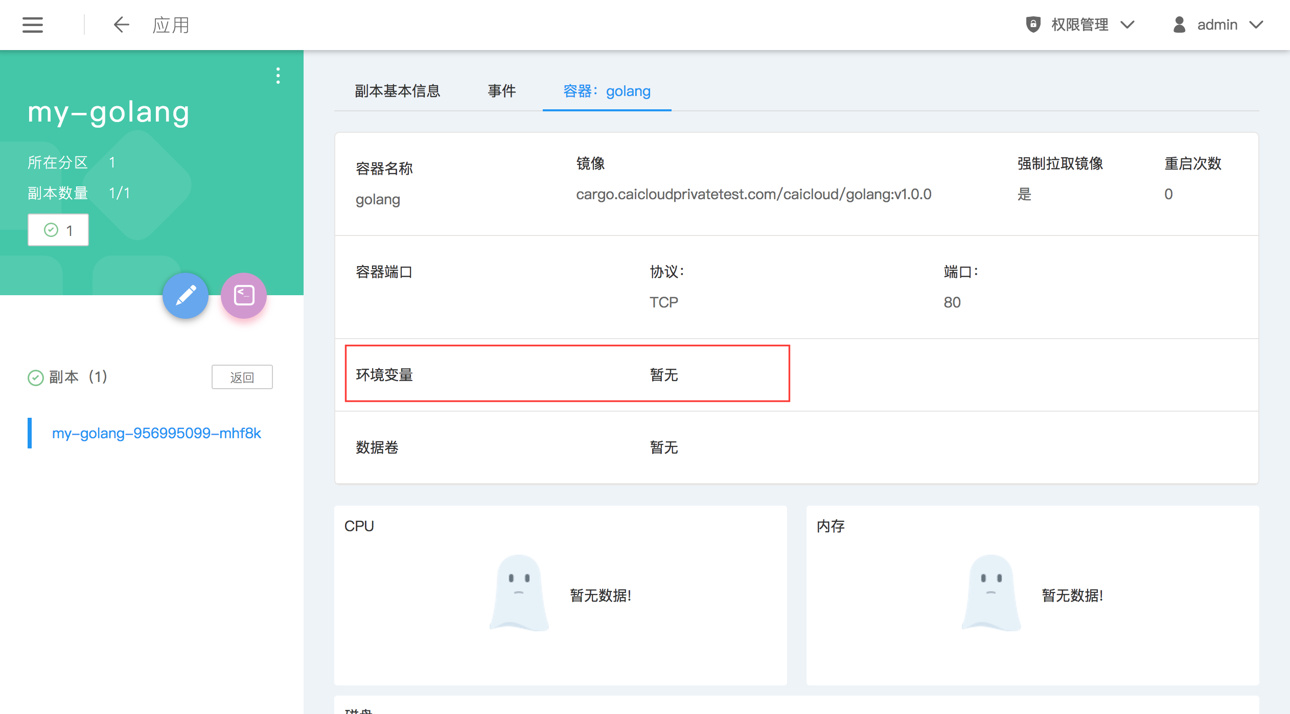Image resolution: width=1290 pixels, height=714 pixels.
Task: Click the admin user avatar icon
Action: tap(1179, 25)
